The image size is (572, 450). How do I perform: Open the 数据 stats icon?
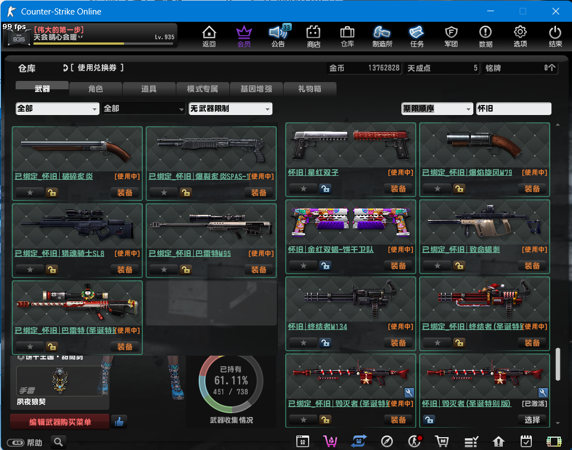tap(486, 36)
